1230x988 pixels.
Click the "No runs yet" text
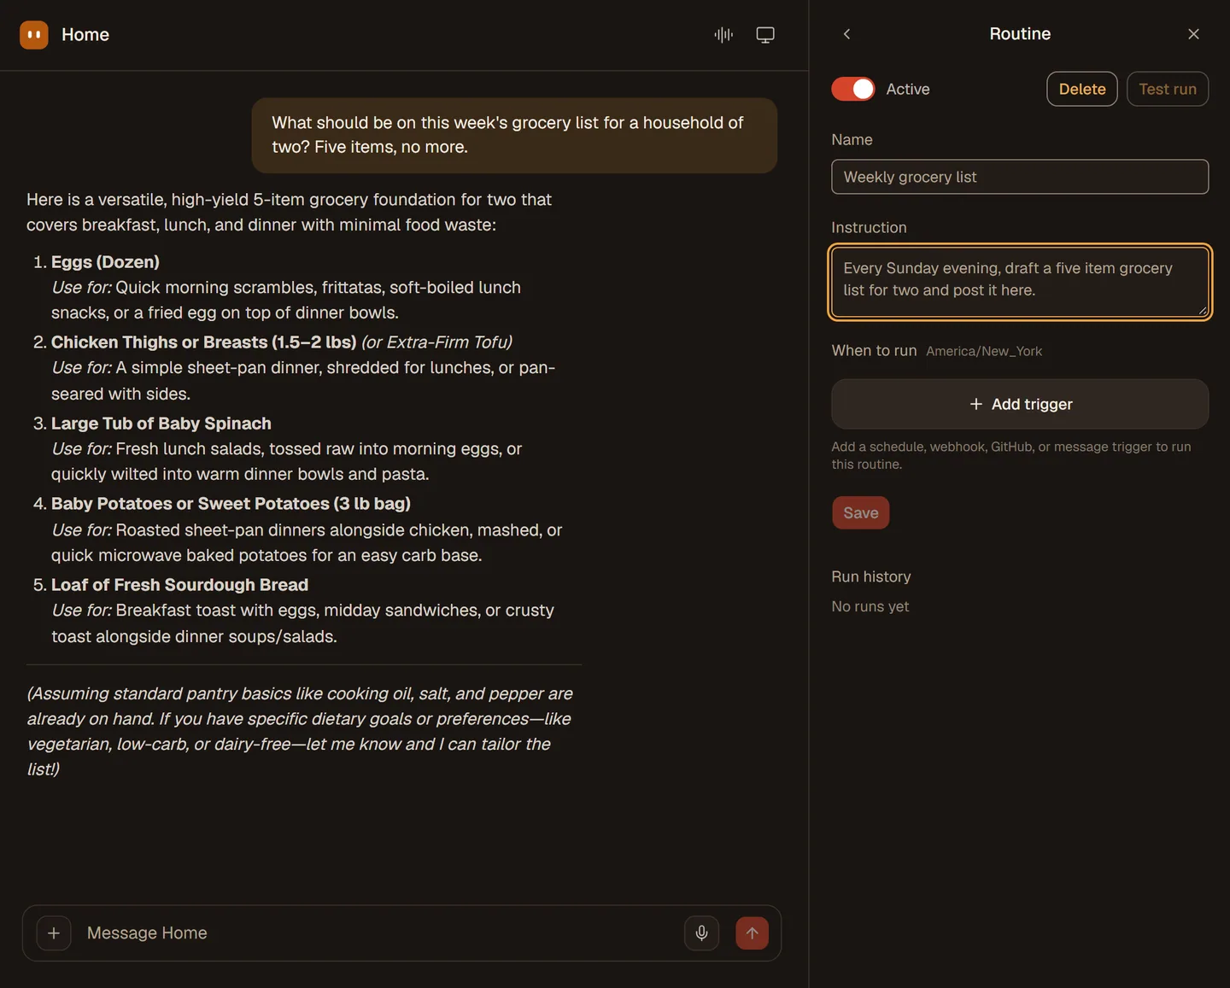[870, 606]
